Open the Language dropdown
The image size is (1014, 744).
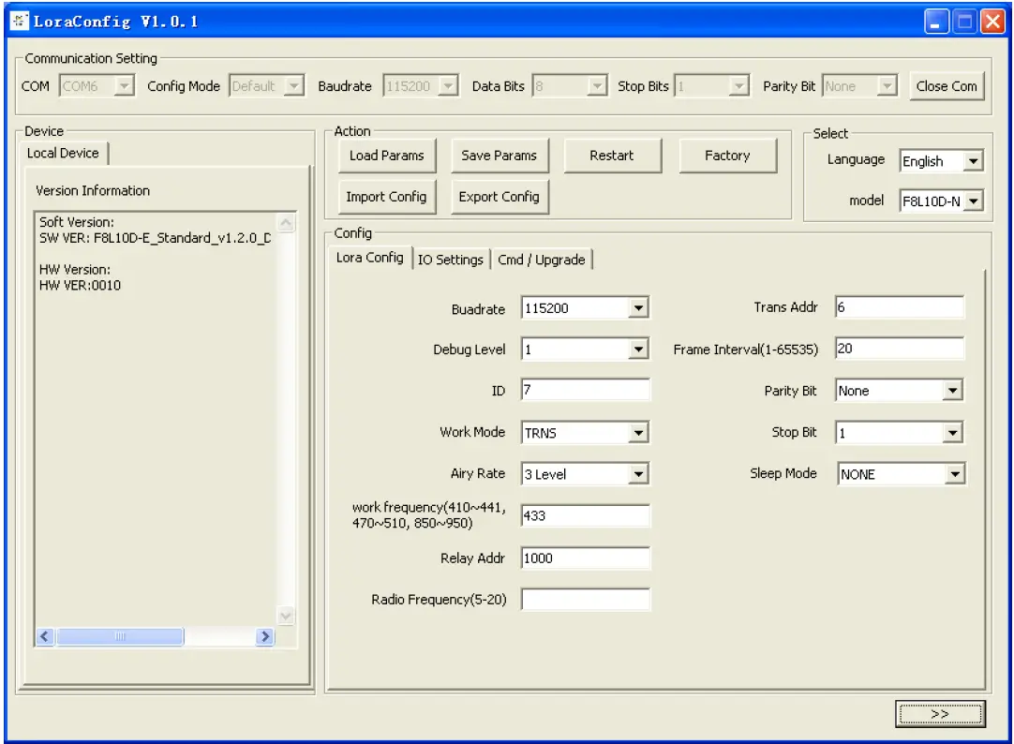click(973, 161)
